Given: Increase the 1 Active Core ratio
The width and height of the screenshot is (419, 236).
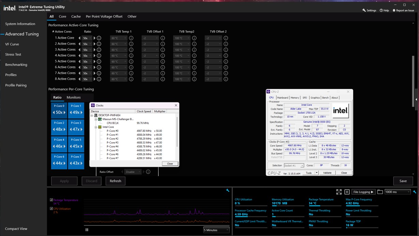Looking at the screenshot, I should point(95,38).
